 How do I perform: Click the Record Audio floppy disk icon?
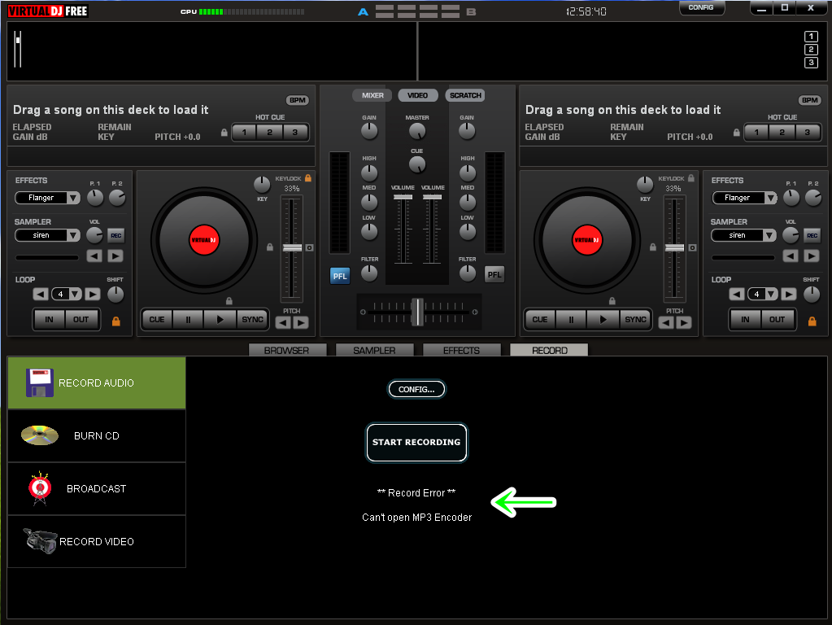click(x=40, y=382)
